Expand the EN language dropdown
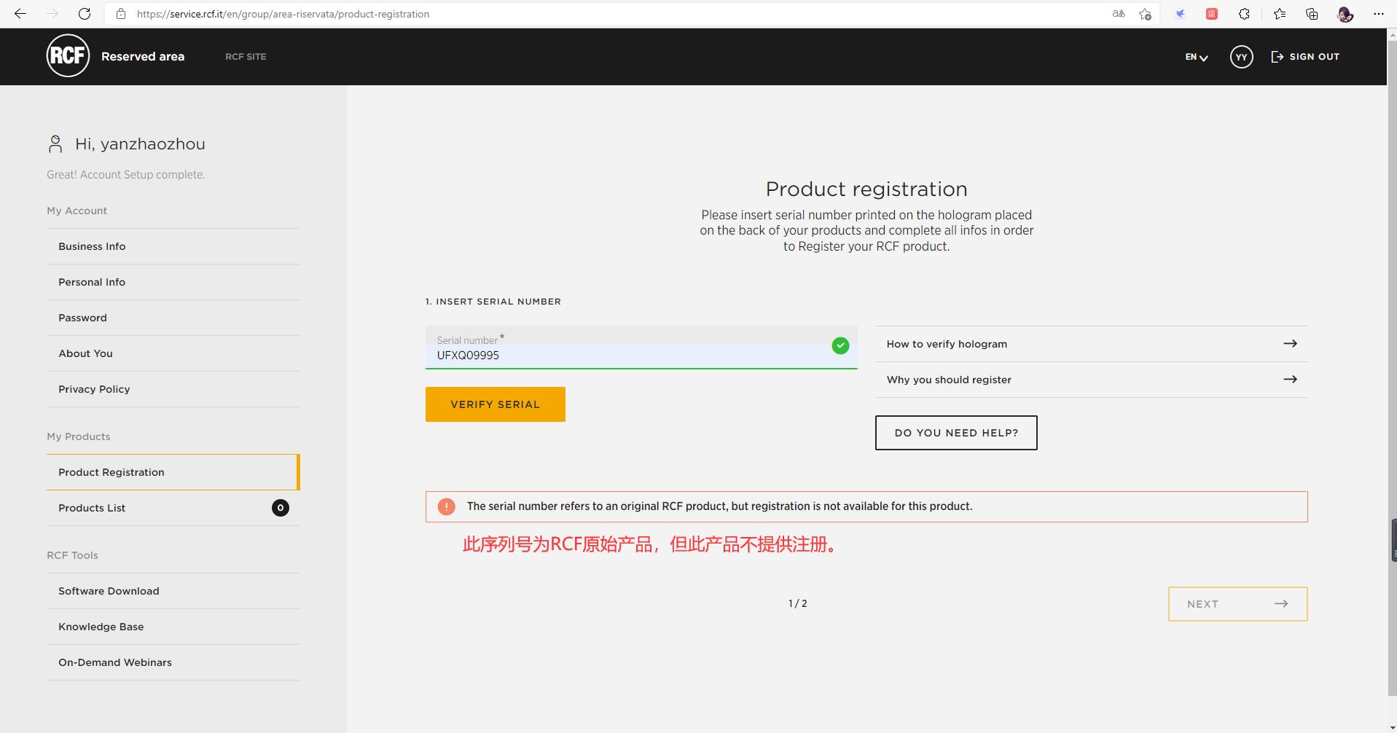Viewport: 1397px width, 733px height. point(1197,57)
